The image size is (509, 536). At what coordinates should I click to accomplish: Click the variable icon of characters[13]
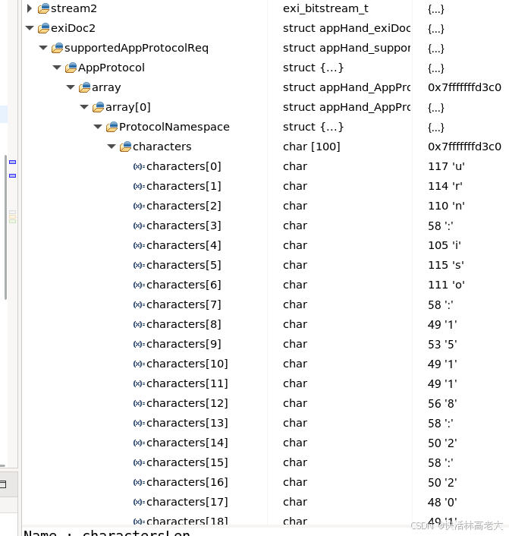[139, 423]
